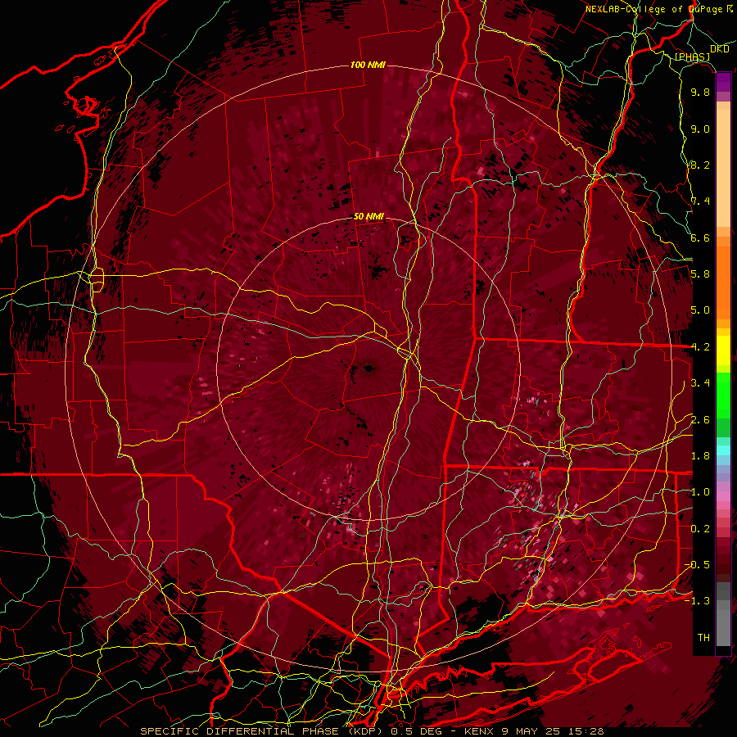737x737 pixels.
Task: Click the 1.8 scale value
Action: pyautogui.click(x=700, y=456)
